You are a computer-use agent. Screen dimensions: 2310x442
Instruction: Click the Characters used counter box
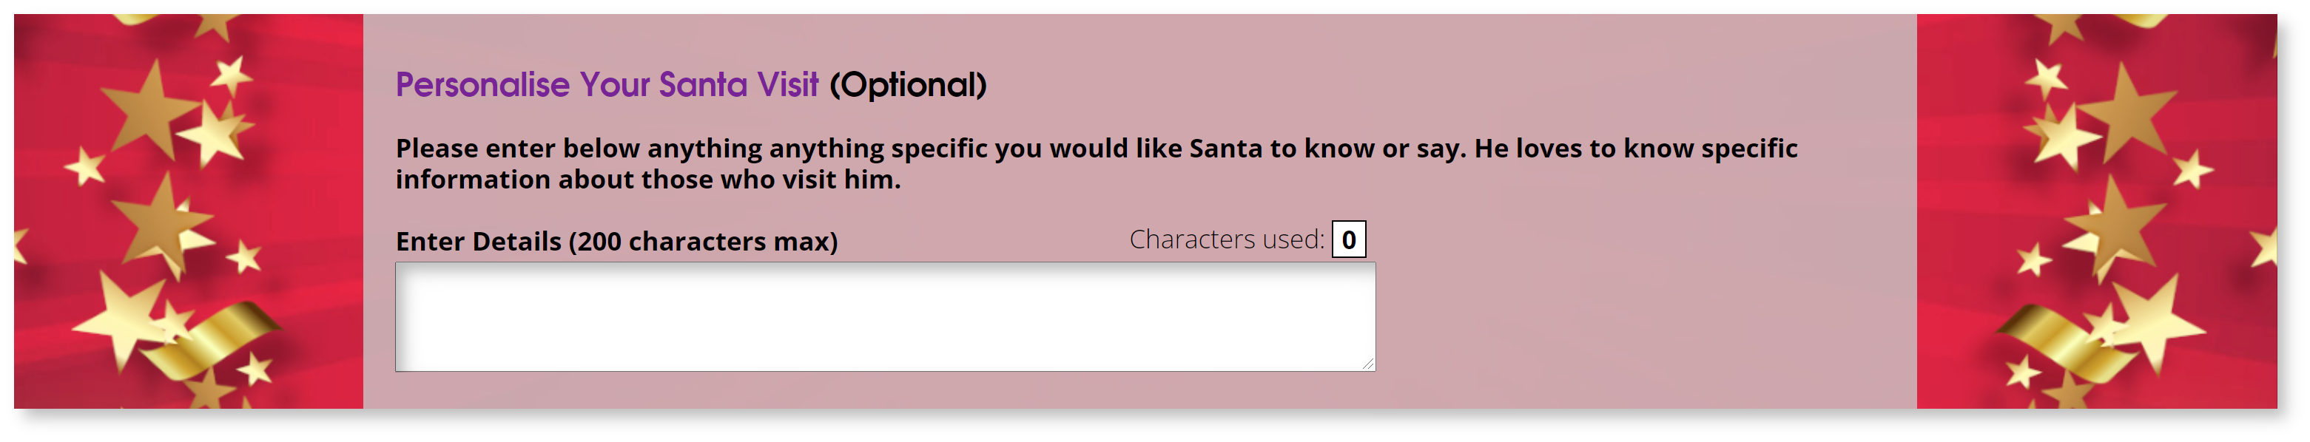pyautogui.click(x=1348, y=239)
